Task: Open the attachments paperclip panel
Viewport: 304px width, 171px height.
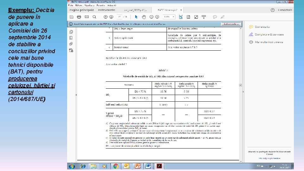Action: (x=71, y=44)
